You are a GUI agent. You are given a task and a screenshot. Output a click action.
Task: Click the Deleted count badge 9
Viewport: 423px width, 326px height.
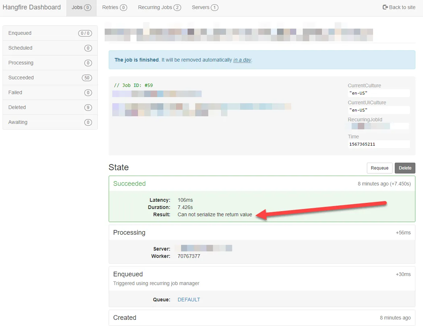coord(88,108)
